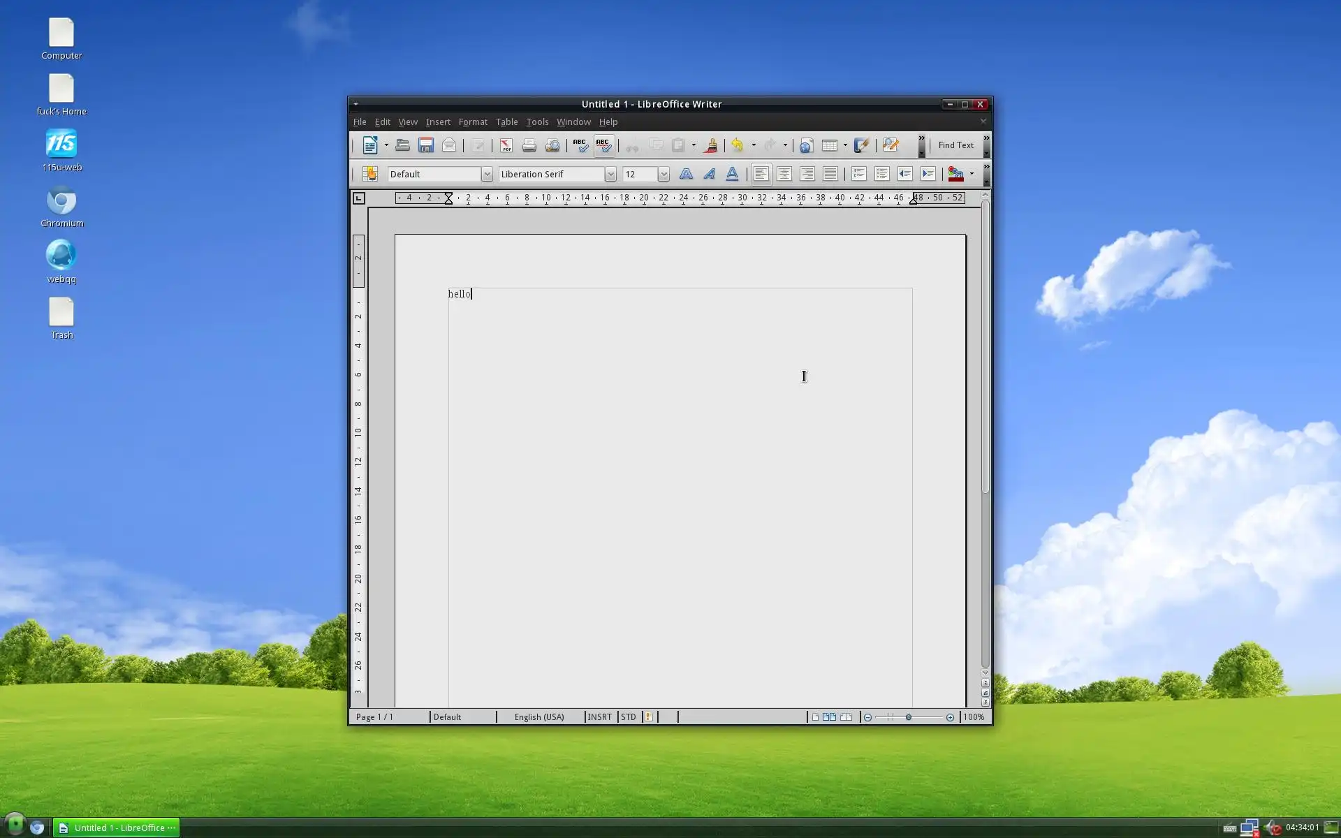Open the Tools menu
This screenshot has width=1341, height=838.
click(x=537, y=122)
